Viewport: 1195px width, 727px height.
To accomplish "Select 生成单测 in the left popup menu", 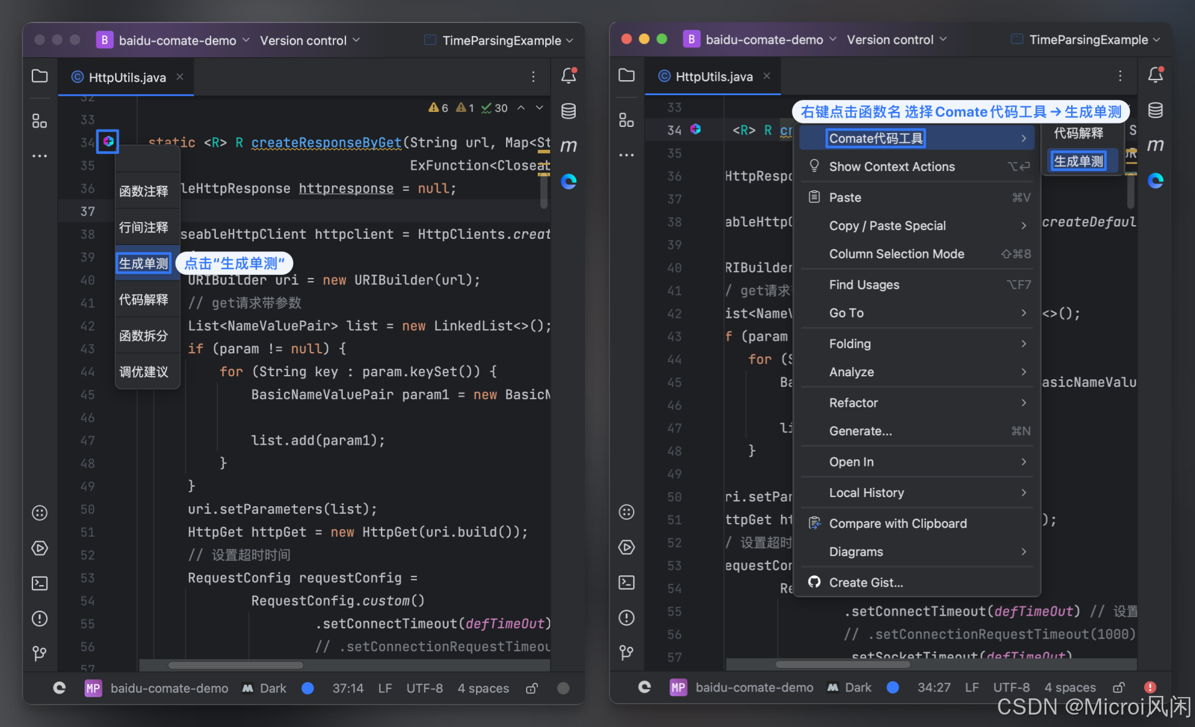I will [144, 264].
